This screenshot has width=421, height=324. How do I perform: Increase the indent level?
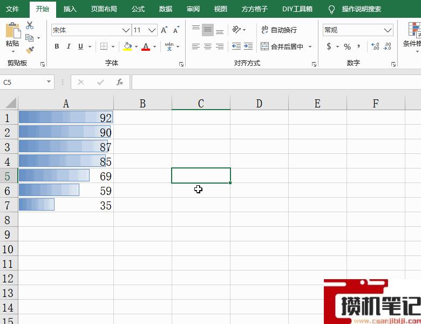point(248,46)
